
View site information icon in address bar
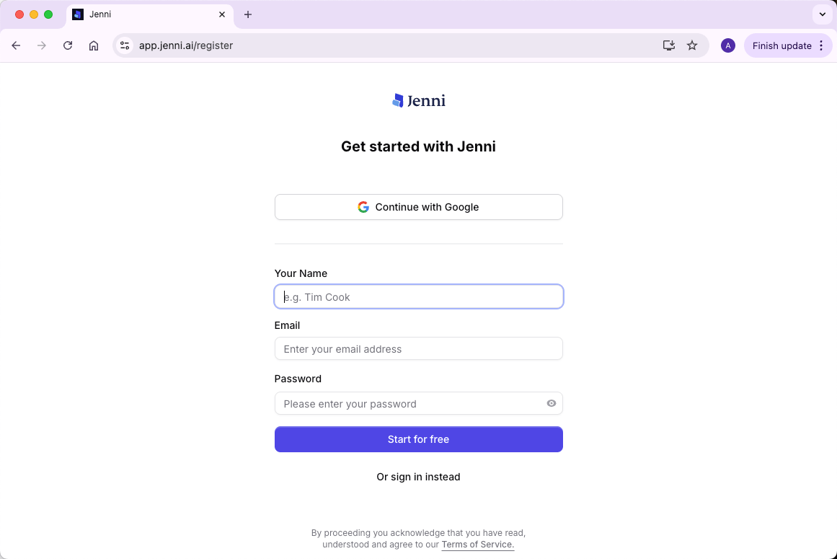pyautogui.click(x=125, y=45)
